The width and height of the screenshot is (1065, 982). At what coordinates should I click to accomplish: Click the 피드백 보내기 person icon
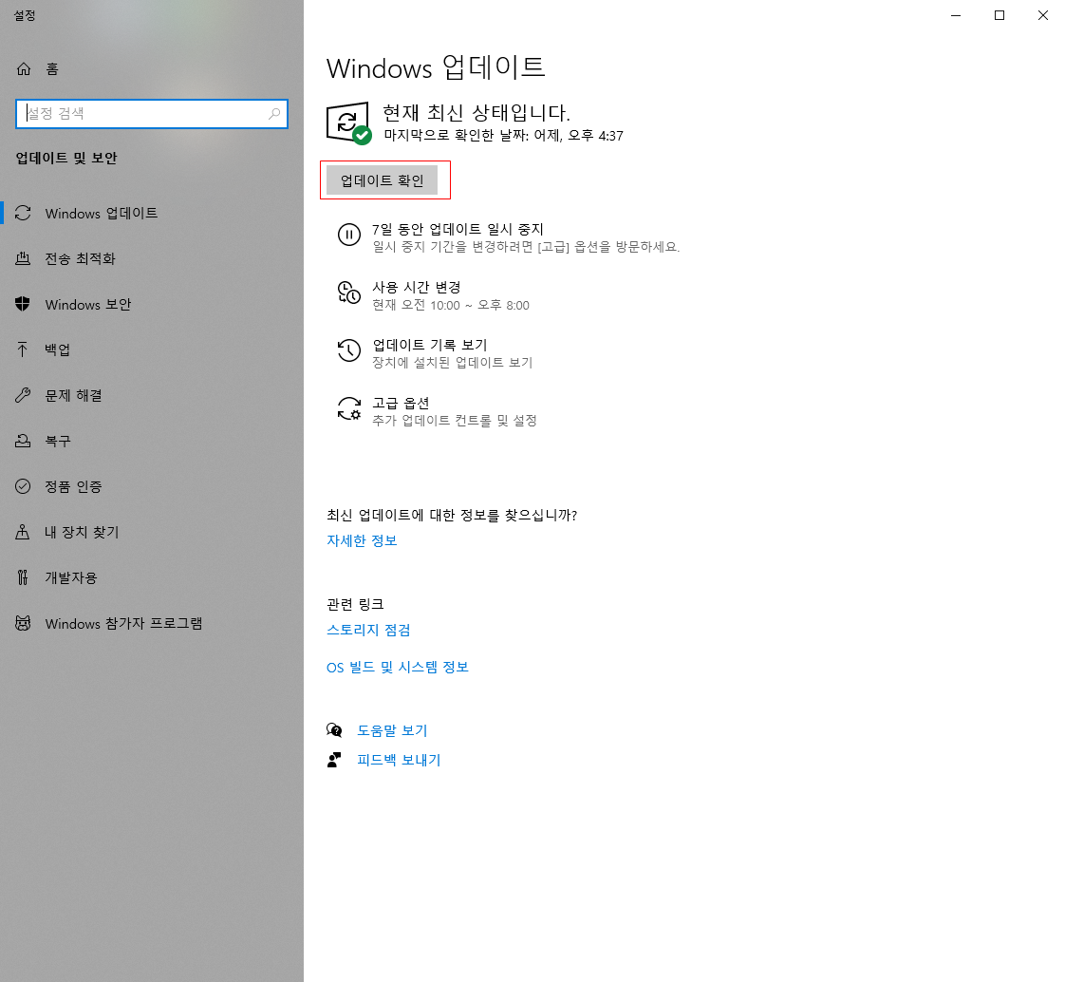coord(334,760)
